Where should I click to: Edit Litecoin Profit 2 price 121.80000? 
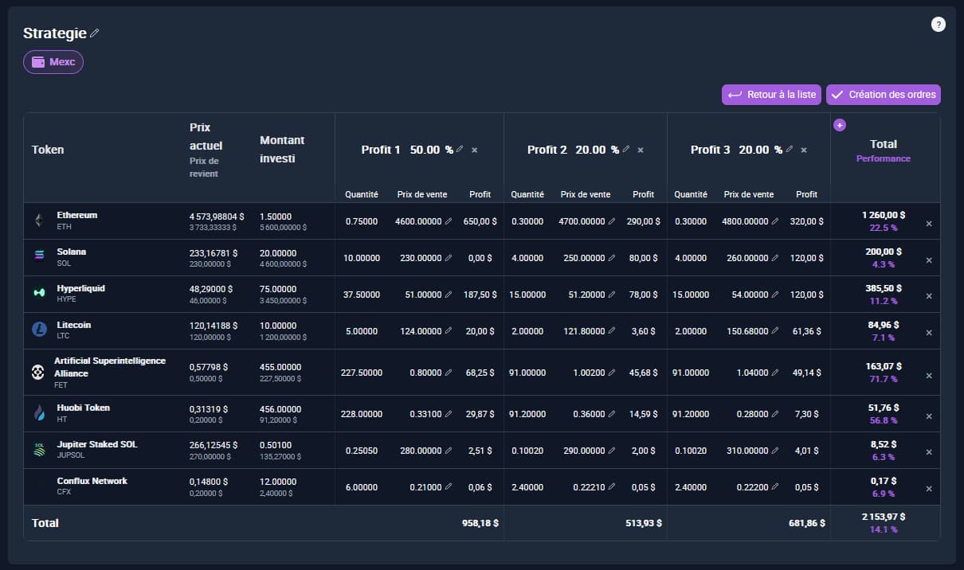(x=611, y=331)
